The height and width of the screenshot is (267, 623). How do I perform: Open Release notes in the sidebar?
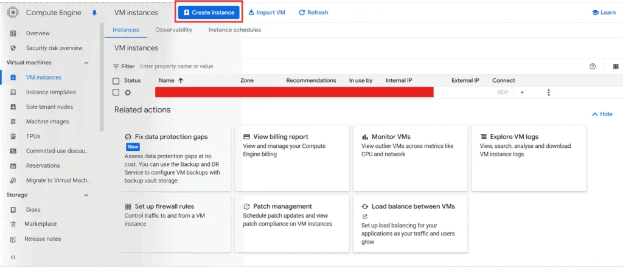[x=43, y=239]
